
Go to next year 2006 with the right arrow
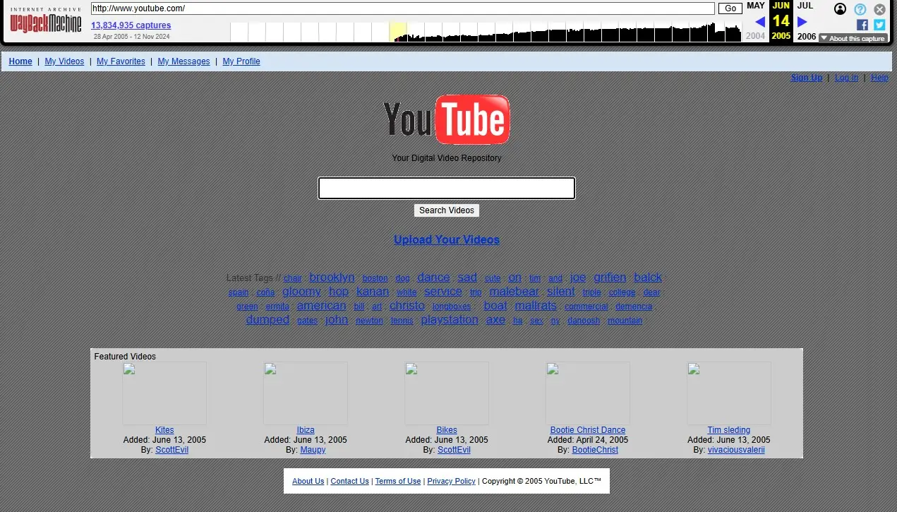click(802, 22)
